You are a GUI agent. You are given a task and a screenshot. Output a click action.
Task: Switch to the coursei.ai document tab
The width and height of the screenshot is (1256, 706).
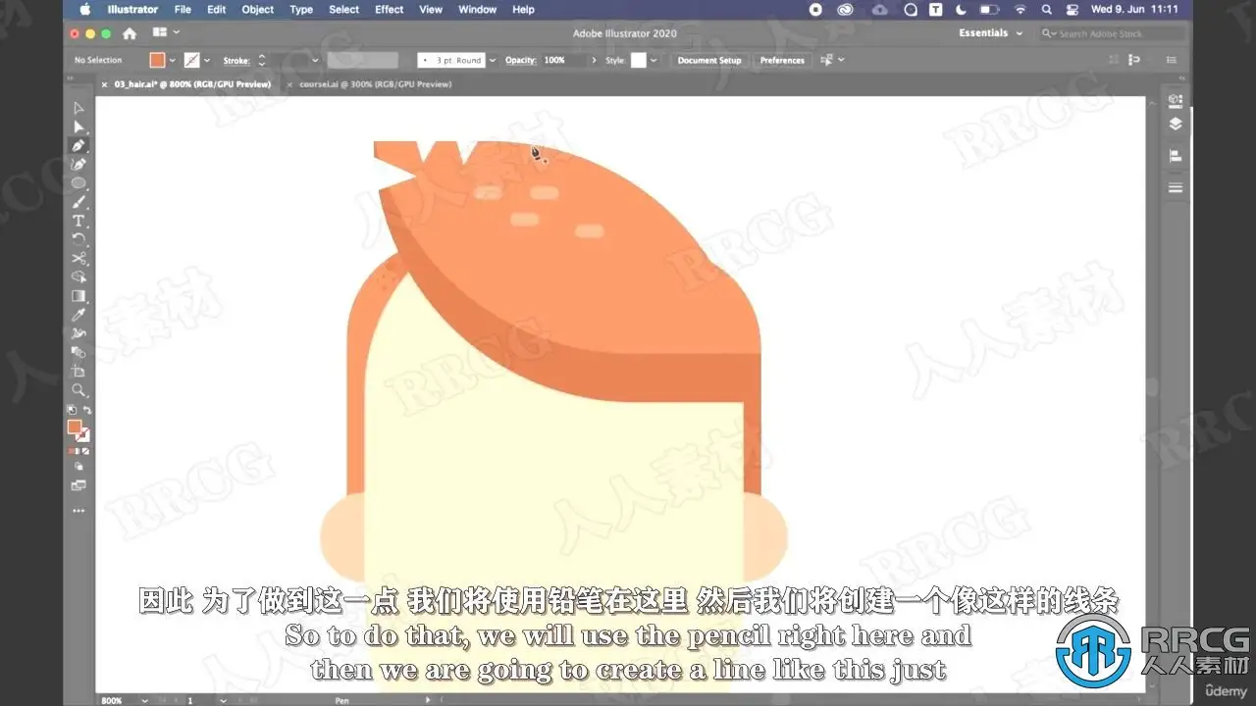click(376, 84)
